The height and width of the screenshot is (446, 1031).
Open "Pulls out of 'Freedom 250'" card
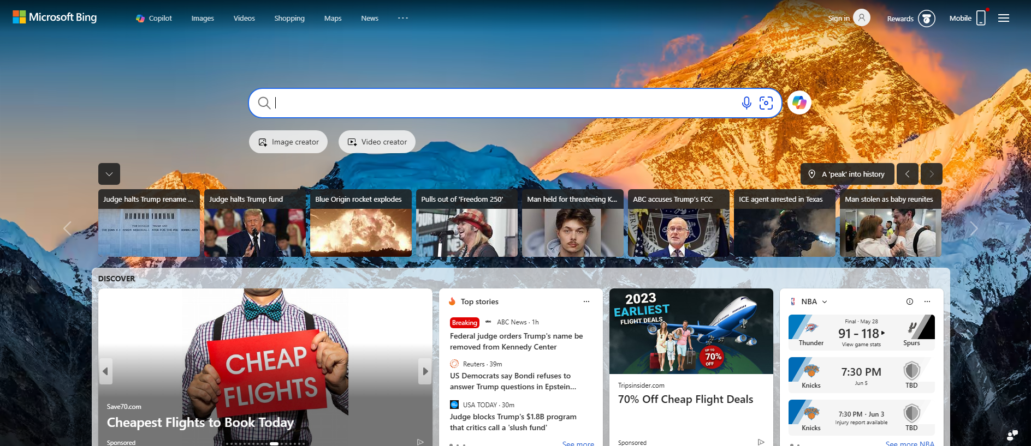click(467, 223)
